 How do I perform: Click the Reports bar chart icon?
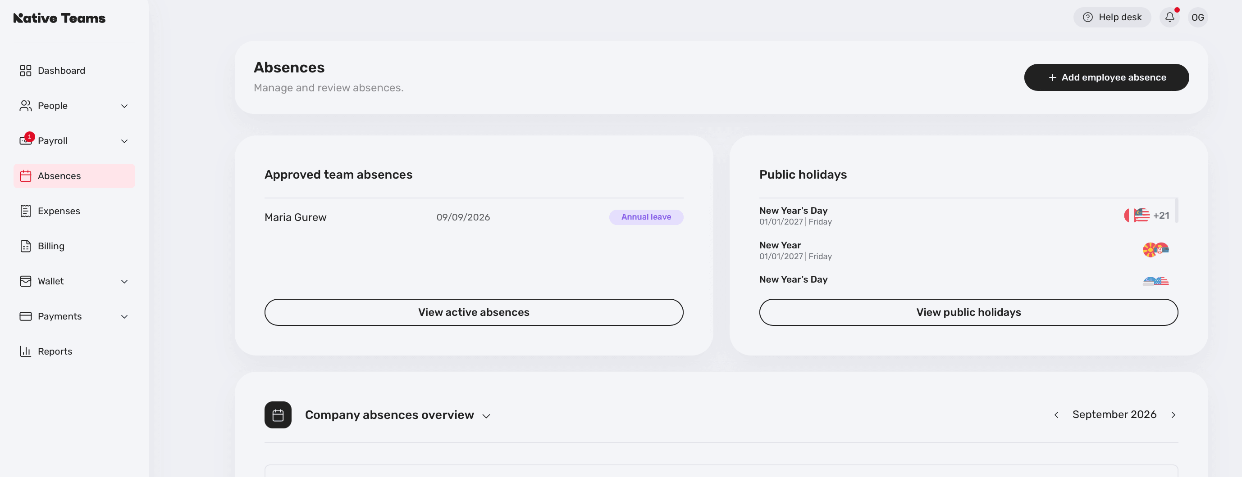pos(26,351)
